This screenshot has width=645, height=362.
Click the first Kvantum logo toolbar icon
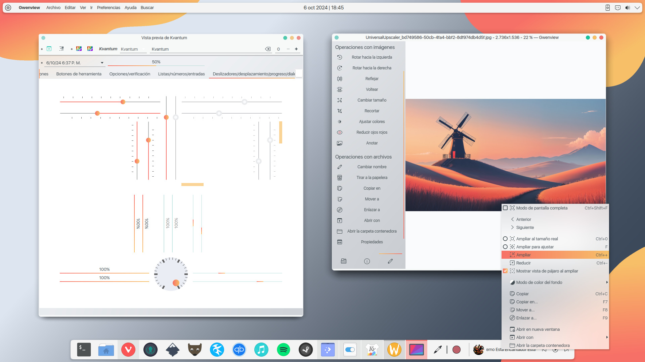coord(79,49)
